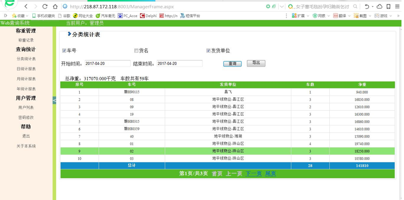This screenshot has height=200, width=404.
Task: Collapse the sidebar with arrow handle
Action: click(55, 100)
